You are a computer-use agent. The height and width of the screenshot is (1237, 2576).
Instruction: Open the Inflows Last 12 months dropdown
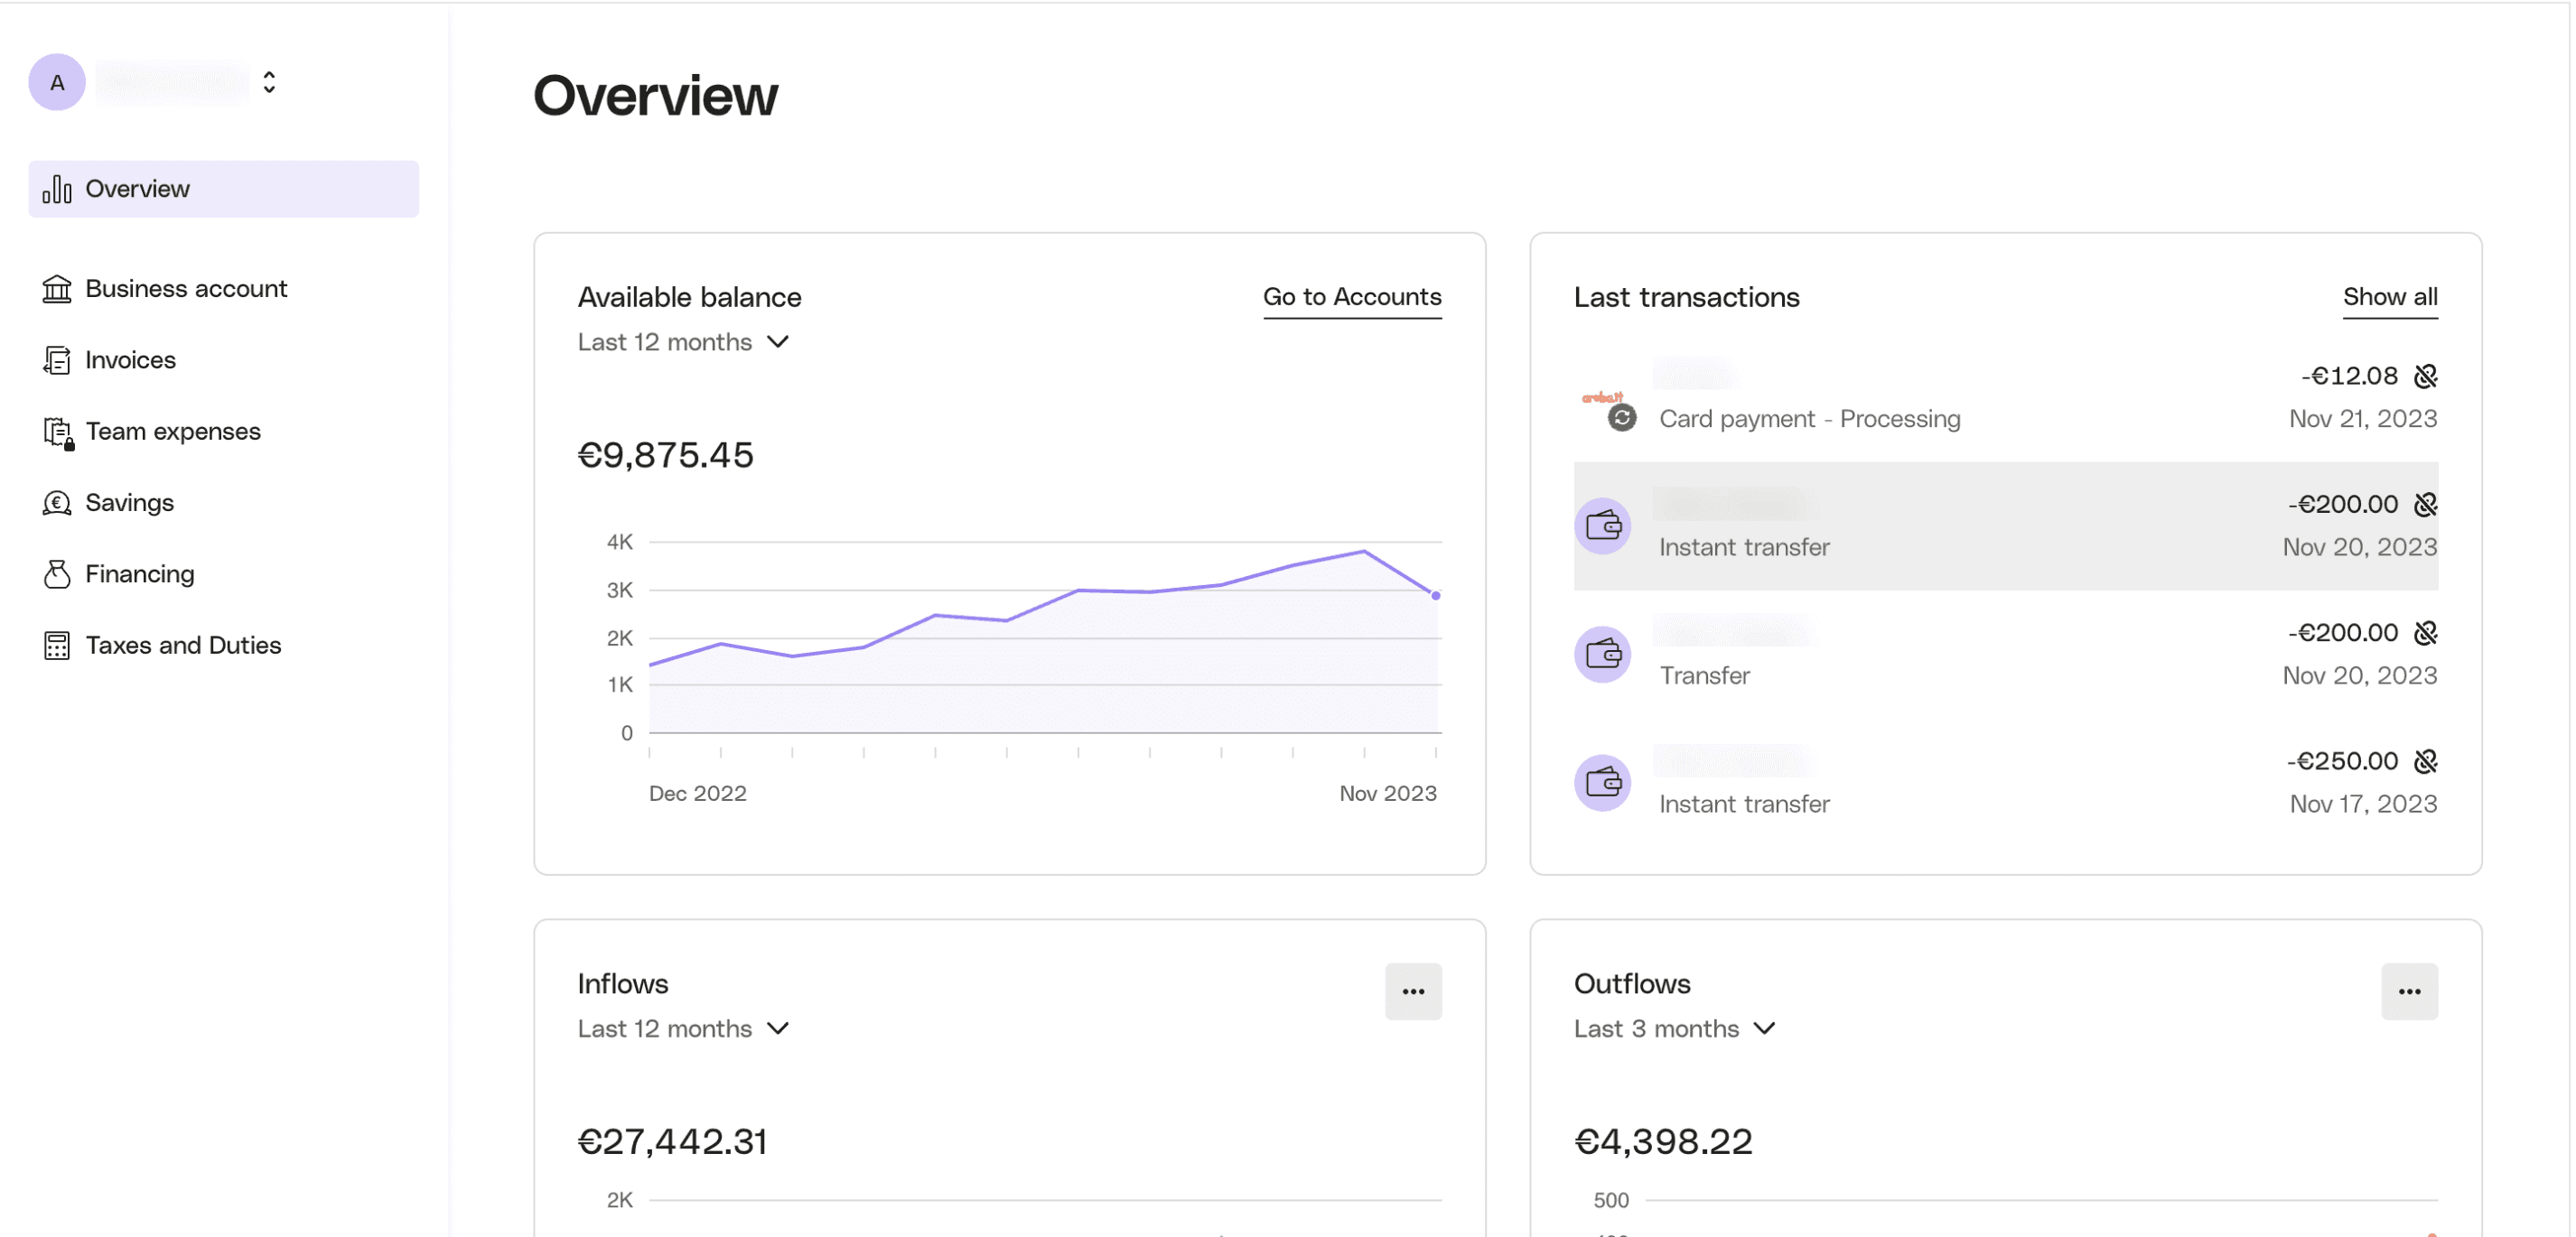coord(684,1028)
